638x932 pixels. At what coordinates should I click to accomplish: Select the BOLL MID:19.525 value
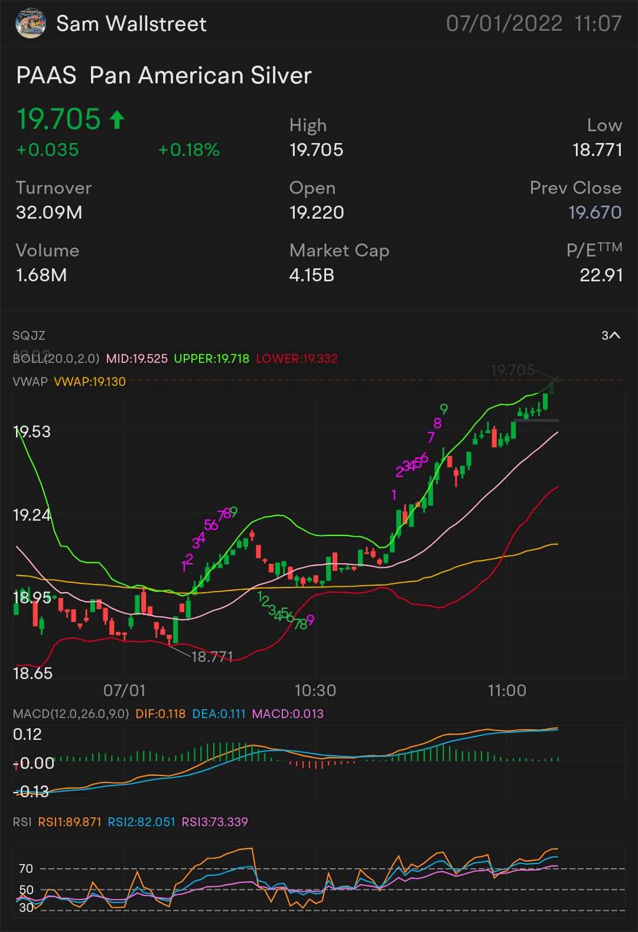[136, 359]
